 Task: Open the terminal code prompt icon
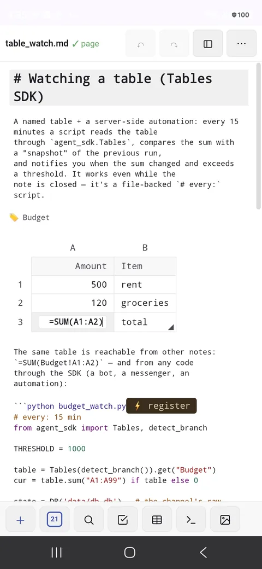click(x=191, y=520)
